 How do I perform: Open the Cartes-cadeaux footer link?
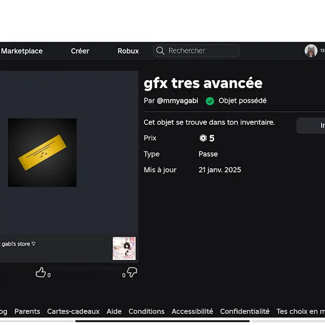pos(73,311)
